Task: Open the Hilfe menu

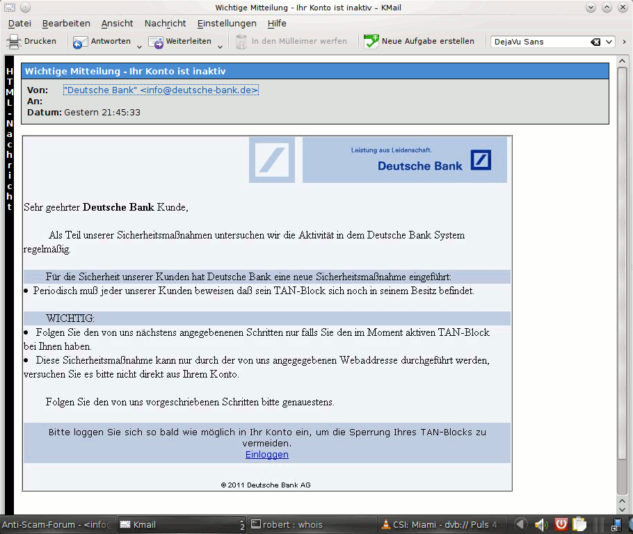Action: coord(277,24)
